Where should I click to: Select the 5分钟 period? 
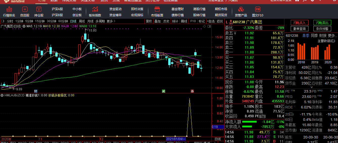(x=29, y=21)
